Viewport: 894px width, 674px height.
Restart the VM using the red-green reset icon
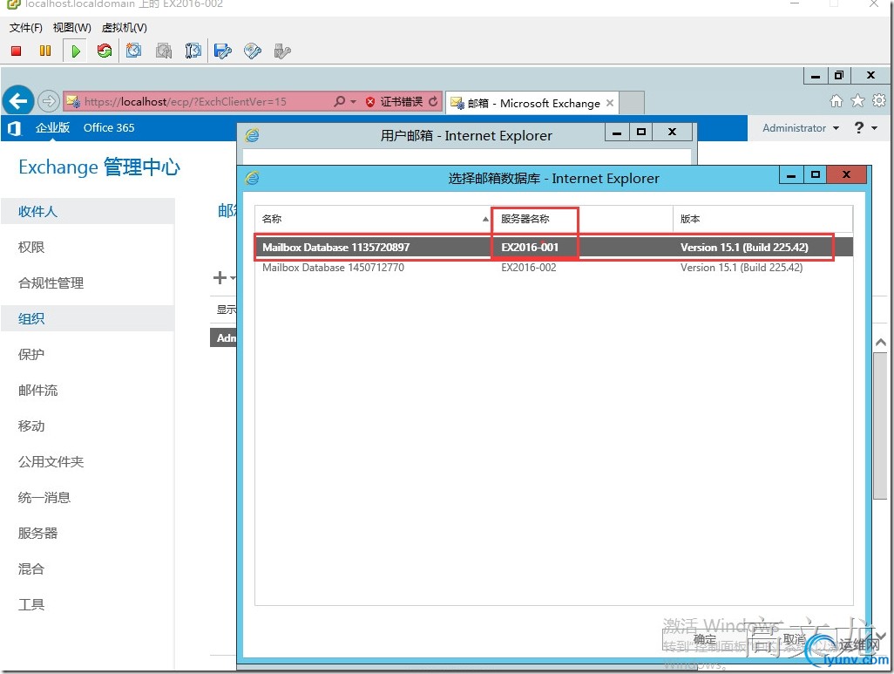[105, 51]
